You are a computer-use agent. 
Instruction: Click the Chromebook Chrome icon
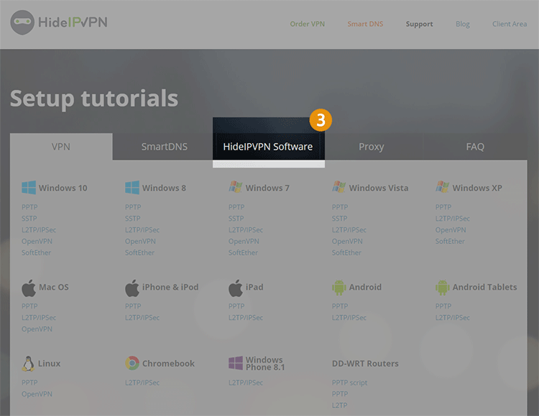132,363
